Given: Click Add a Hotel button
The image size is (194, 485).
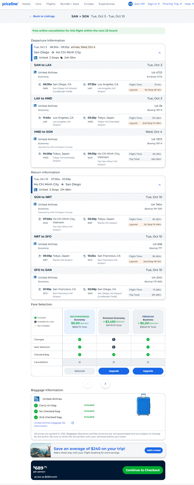Looking at the screenshot, I should coord(153,450).
